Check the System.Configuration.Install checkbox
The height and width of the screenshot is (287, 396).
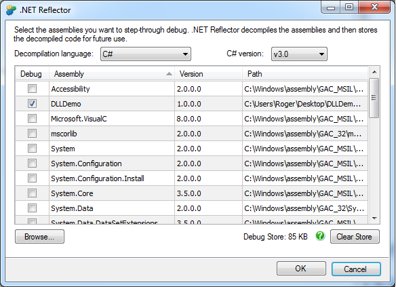pyautogui.click(x=32, y=178)
